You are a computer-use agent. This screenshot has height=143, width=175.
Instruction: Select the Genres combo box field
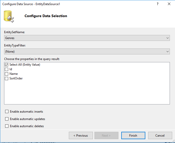(x=84, y=38)
